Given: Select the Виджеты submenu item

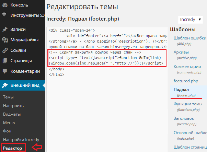Looking at the screenshot, I should coord(12,114).
